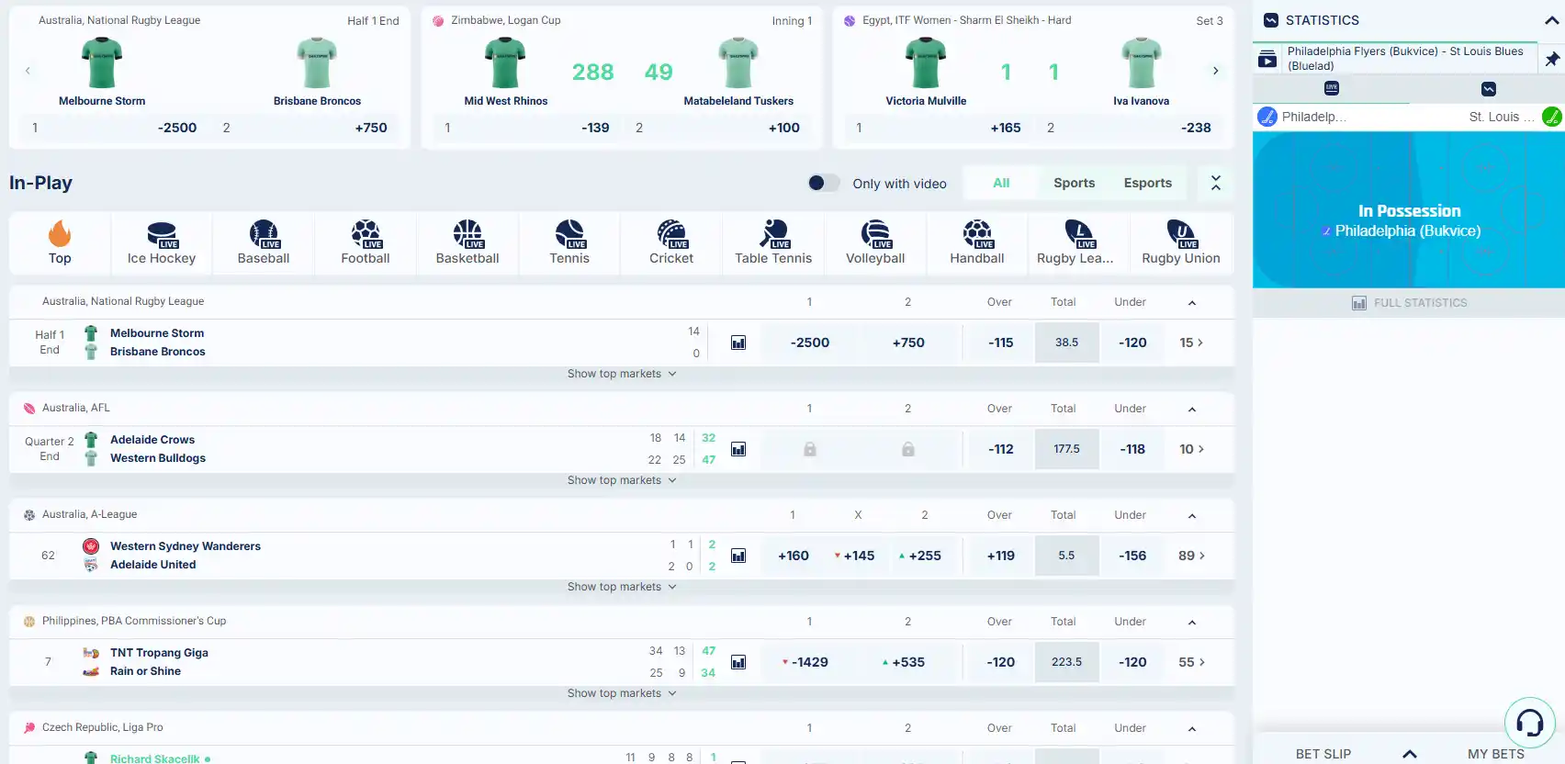
Task: Filter in-play events by Rugby Union
Action: tap(1181, 243)
